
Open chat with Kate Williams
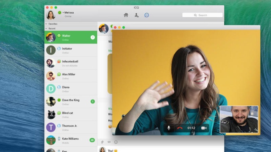pyautogui.click(x=71, y=140)
